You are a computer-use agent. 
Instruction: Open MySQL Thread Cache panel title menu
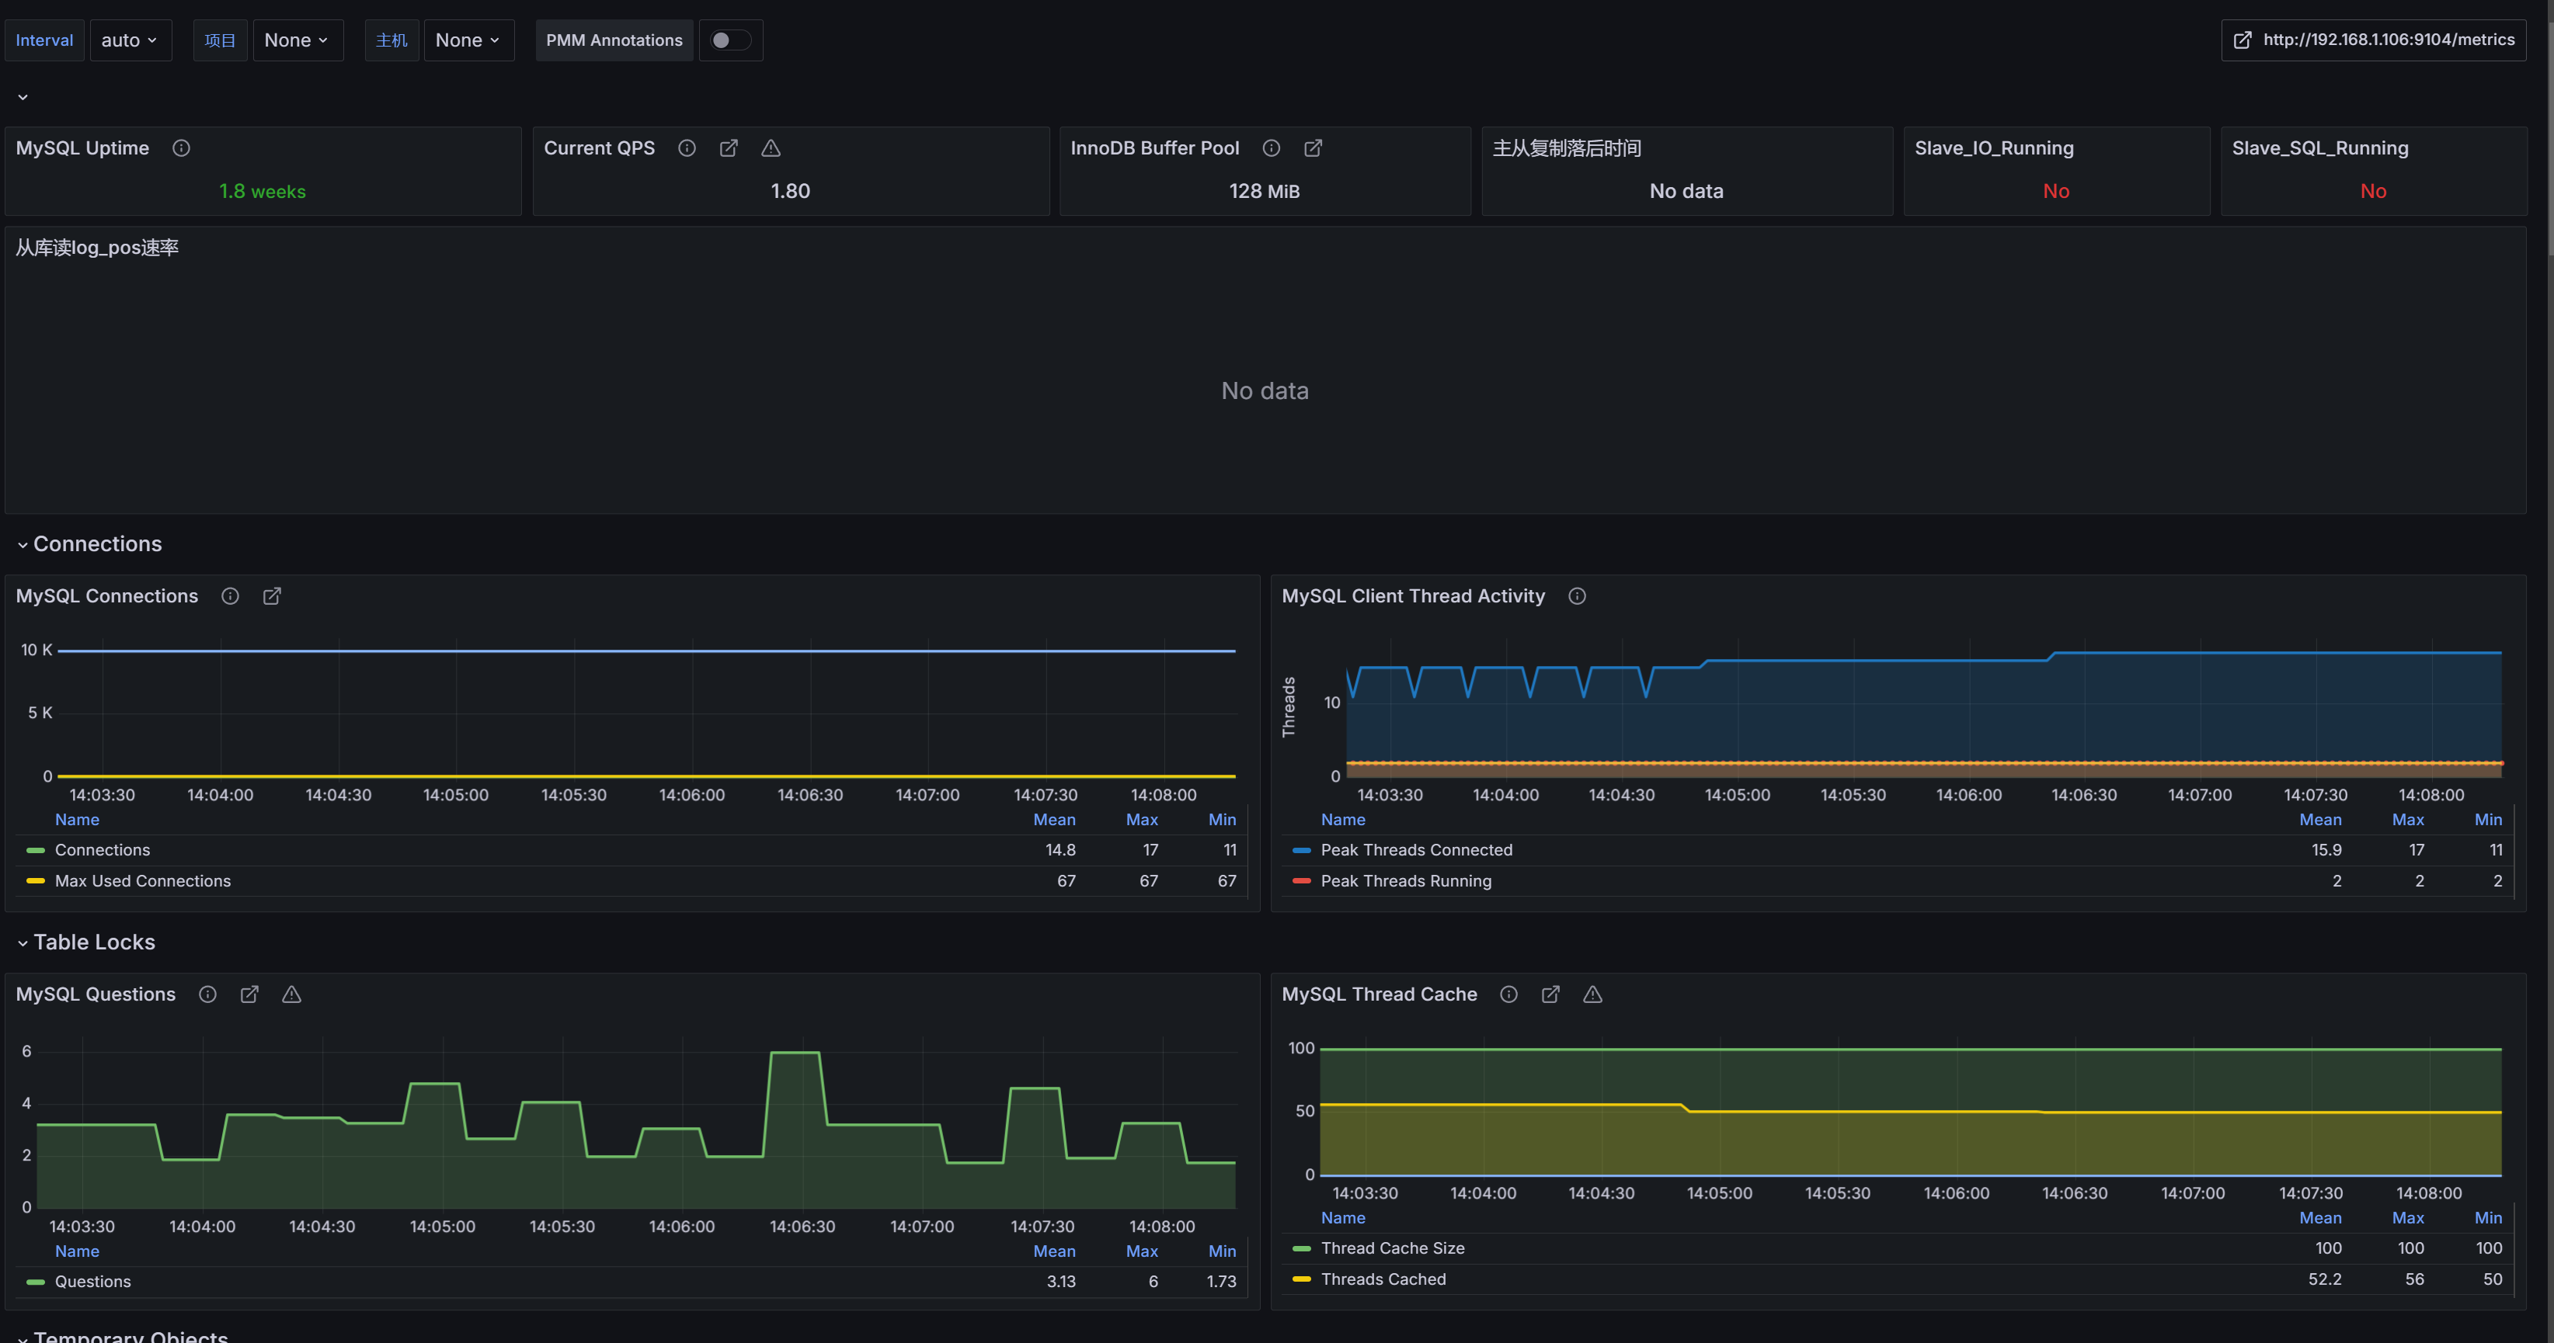click(1379, 994)
